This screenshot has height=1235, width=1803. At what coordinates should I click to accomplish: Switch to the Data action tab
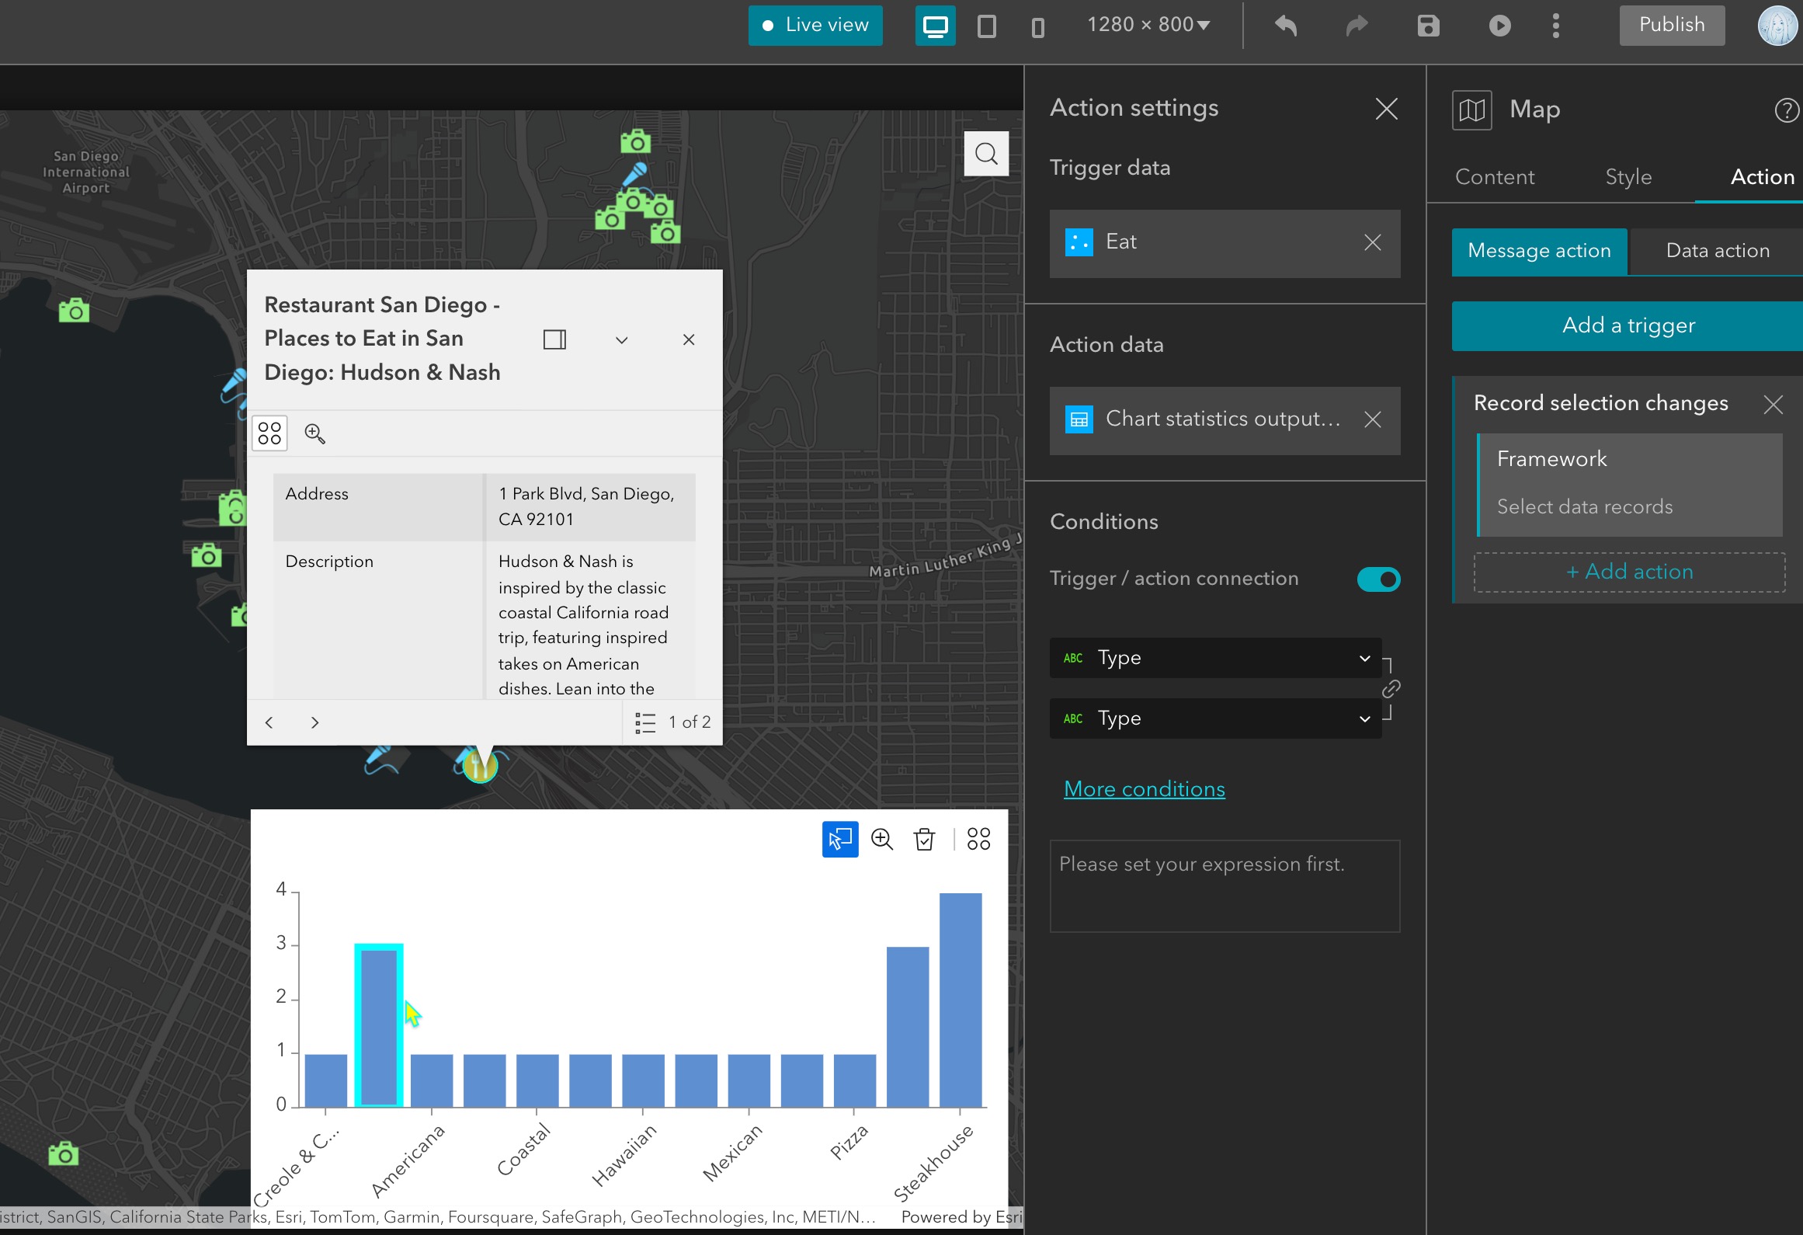pos(1718,251)
